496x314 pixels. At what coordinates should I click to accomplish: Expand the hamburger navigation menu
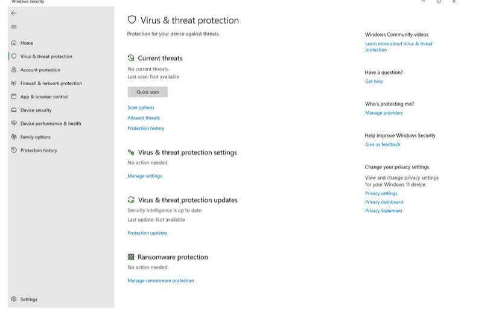[x=14, y=27]
